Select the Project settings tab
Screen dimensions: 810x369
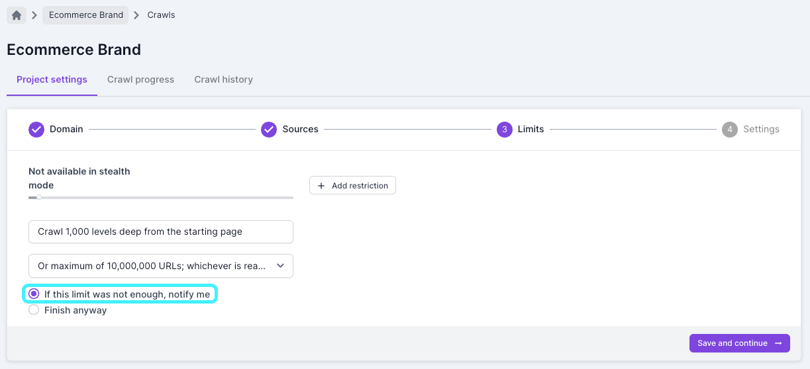coord(52,79)
